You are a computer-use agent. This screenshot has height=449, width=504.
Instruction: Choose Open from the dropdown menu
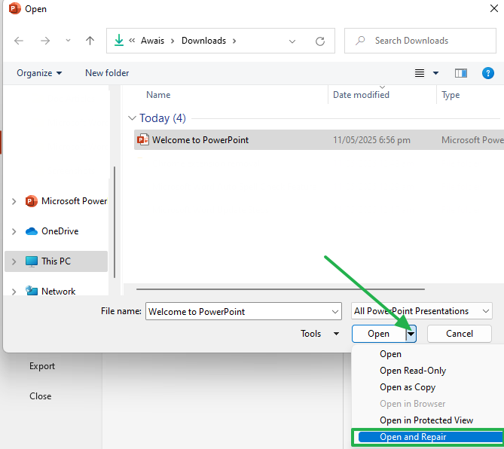click(390, 354)
